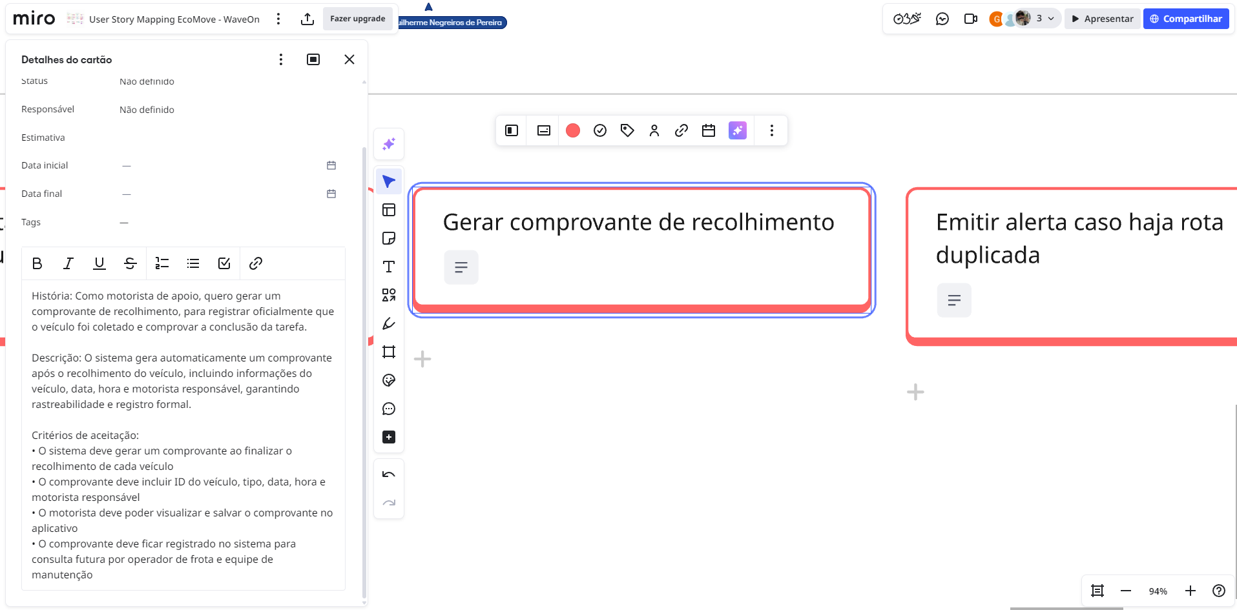Start a video call
This screenshot has height=610, width=1237.
[970, 19]
